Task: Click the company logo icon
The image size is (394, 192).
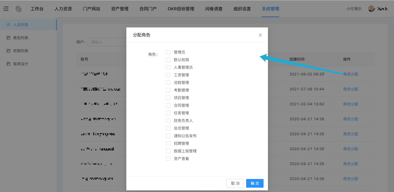Action: pyautogui.click(x=18, y=9)
